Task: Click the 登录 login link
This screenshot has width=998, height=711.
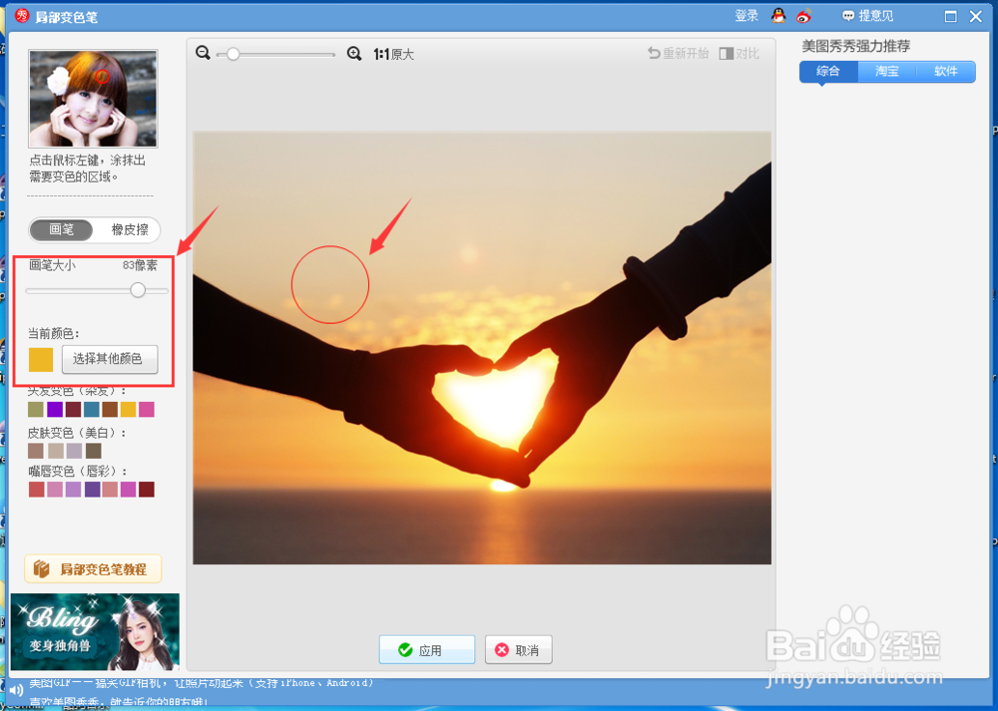Action: click(748, 15)
